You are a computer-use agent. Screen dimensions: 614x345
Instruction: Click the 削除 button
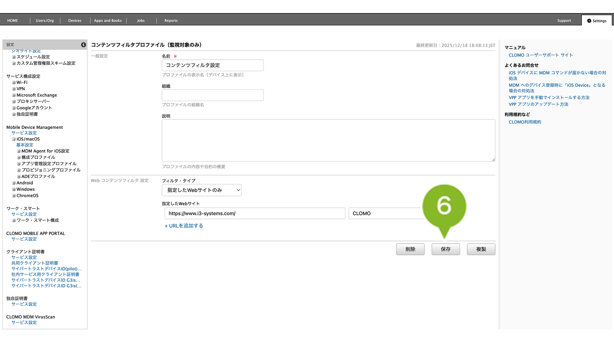pos(410,249)
